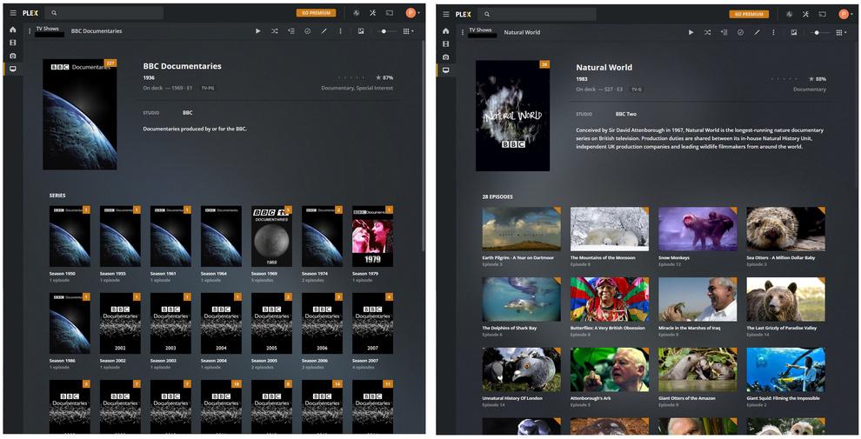Click BBC studio link

pos(187,112)
